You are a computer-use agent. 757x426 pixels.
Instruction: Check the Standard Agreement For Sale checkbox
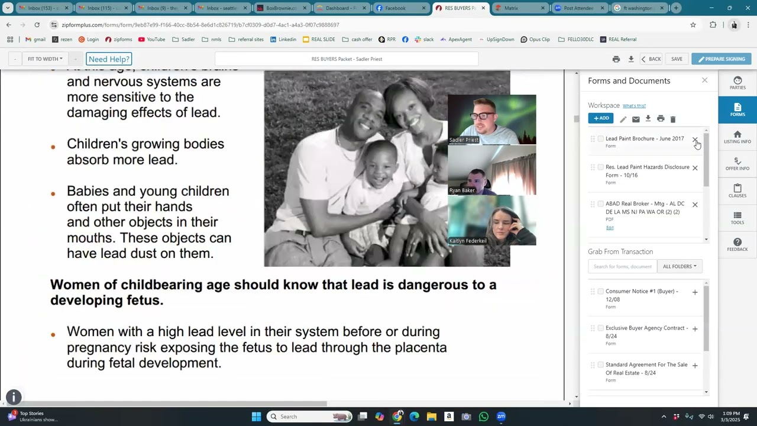tap(601, 364)
